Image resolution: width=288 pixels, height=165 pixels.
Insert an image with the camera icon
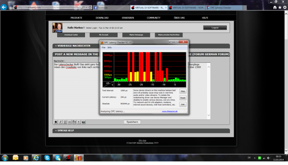(x=84, y=122)
